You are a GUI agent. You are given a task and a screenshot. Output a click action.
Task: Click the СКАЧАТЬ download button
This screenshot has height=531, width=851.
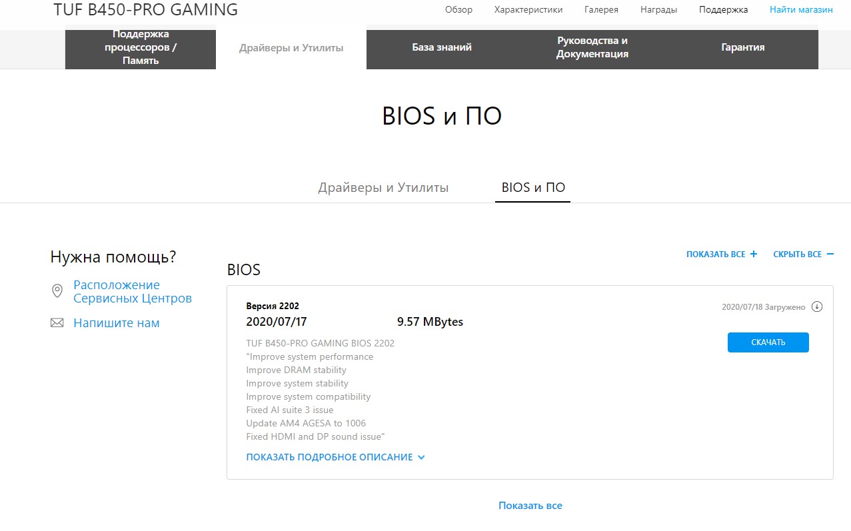pos(768,342)
